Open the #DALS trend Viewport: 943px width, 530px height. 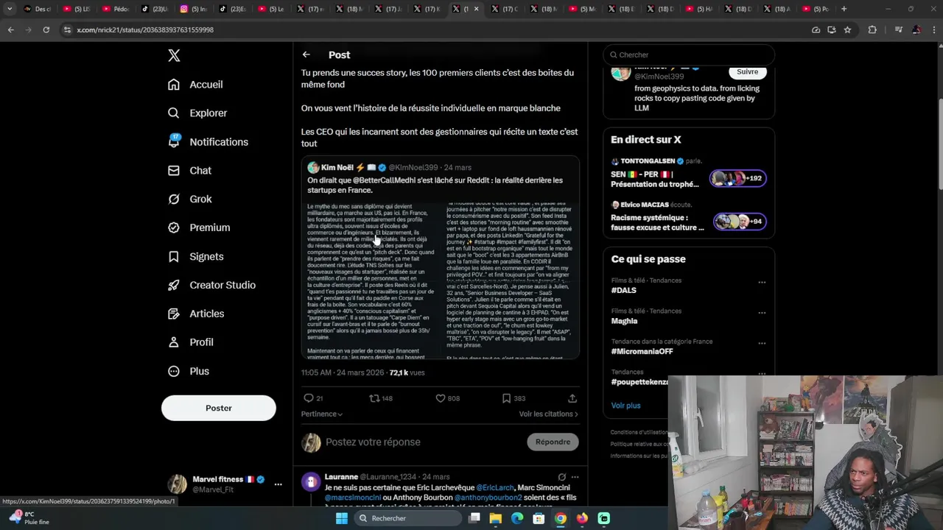pos(623,290)
